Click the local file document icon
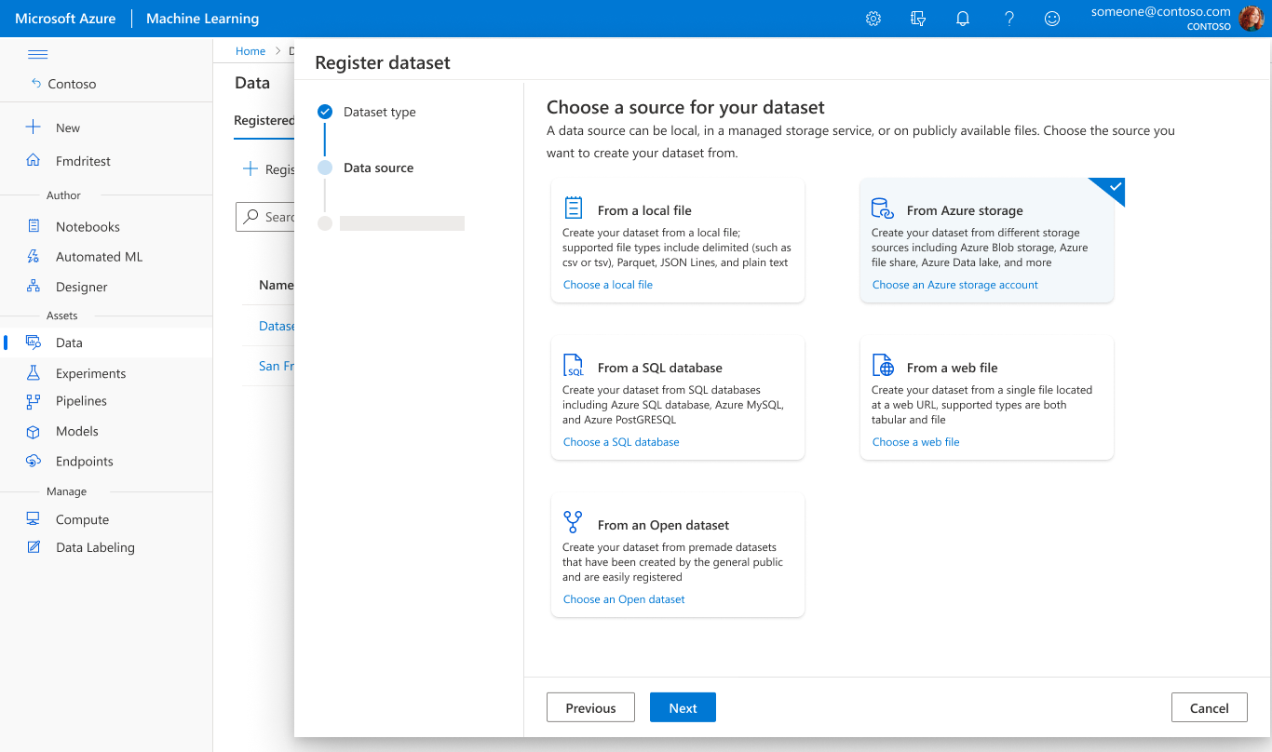This screenshot has width=1272, height=752. pos(574,208)
